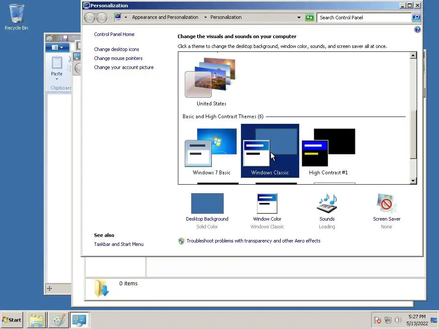Click the search magnifier icon
Screen dimensions: 439x329
(x=416, y=17)
